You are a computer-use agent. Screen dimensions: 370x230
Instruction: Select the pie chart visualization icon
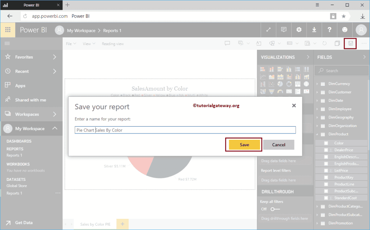[x=280, y=84]
